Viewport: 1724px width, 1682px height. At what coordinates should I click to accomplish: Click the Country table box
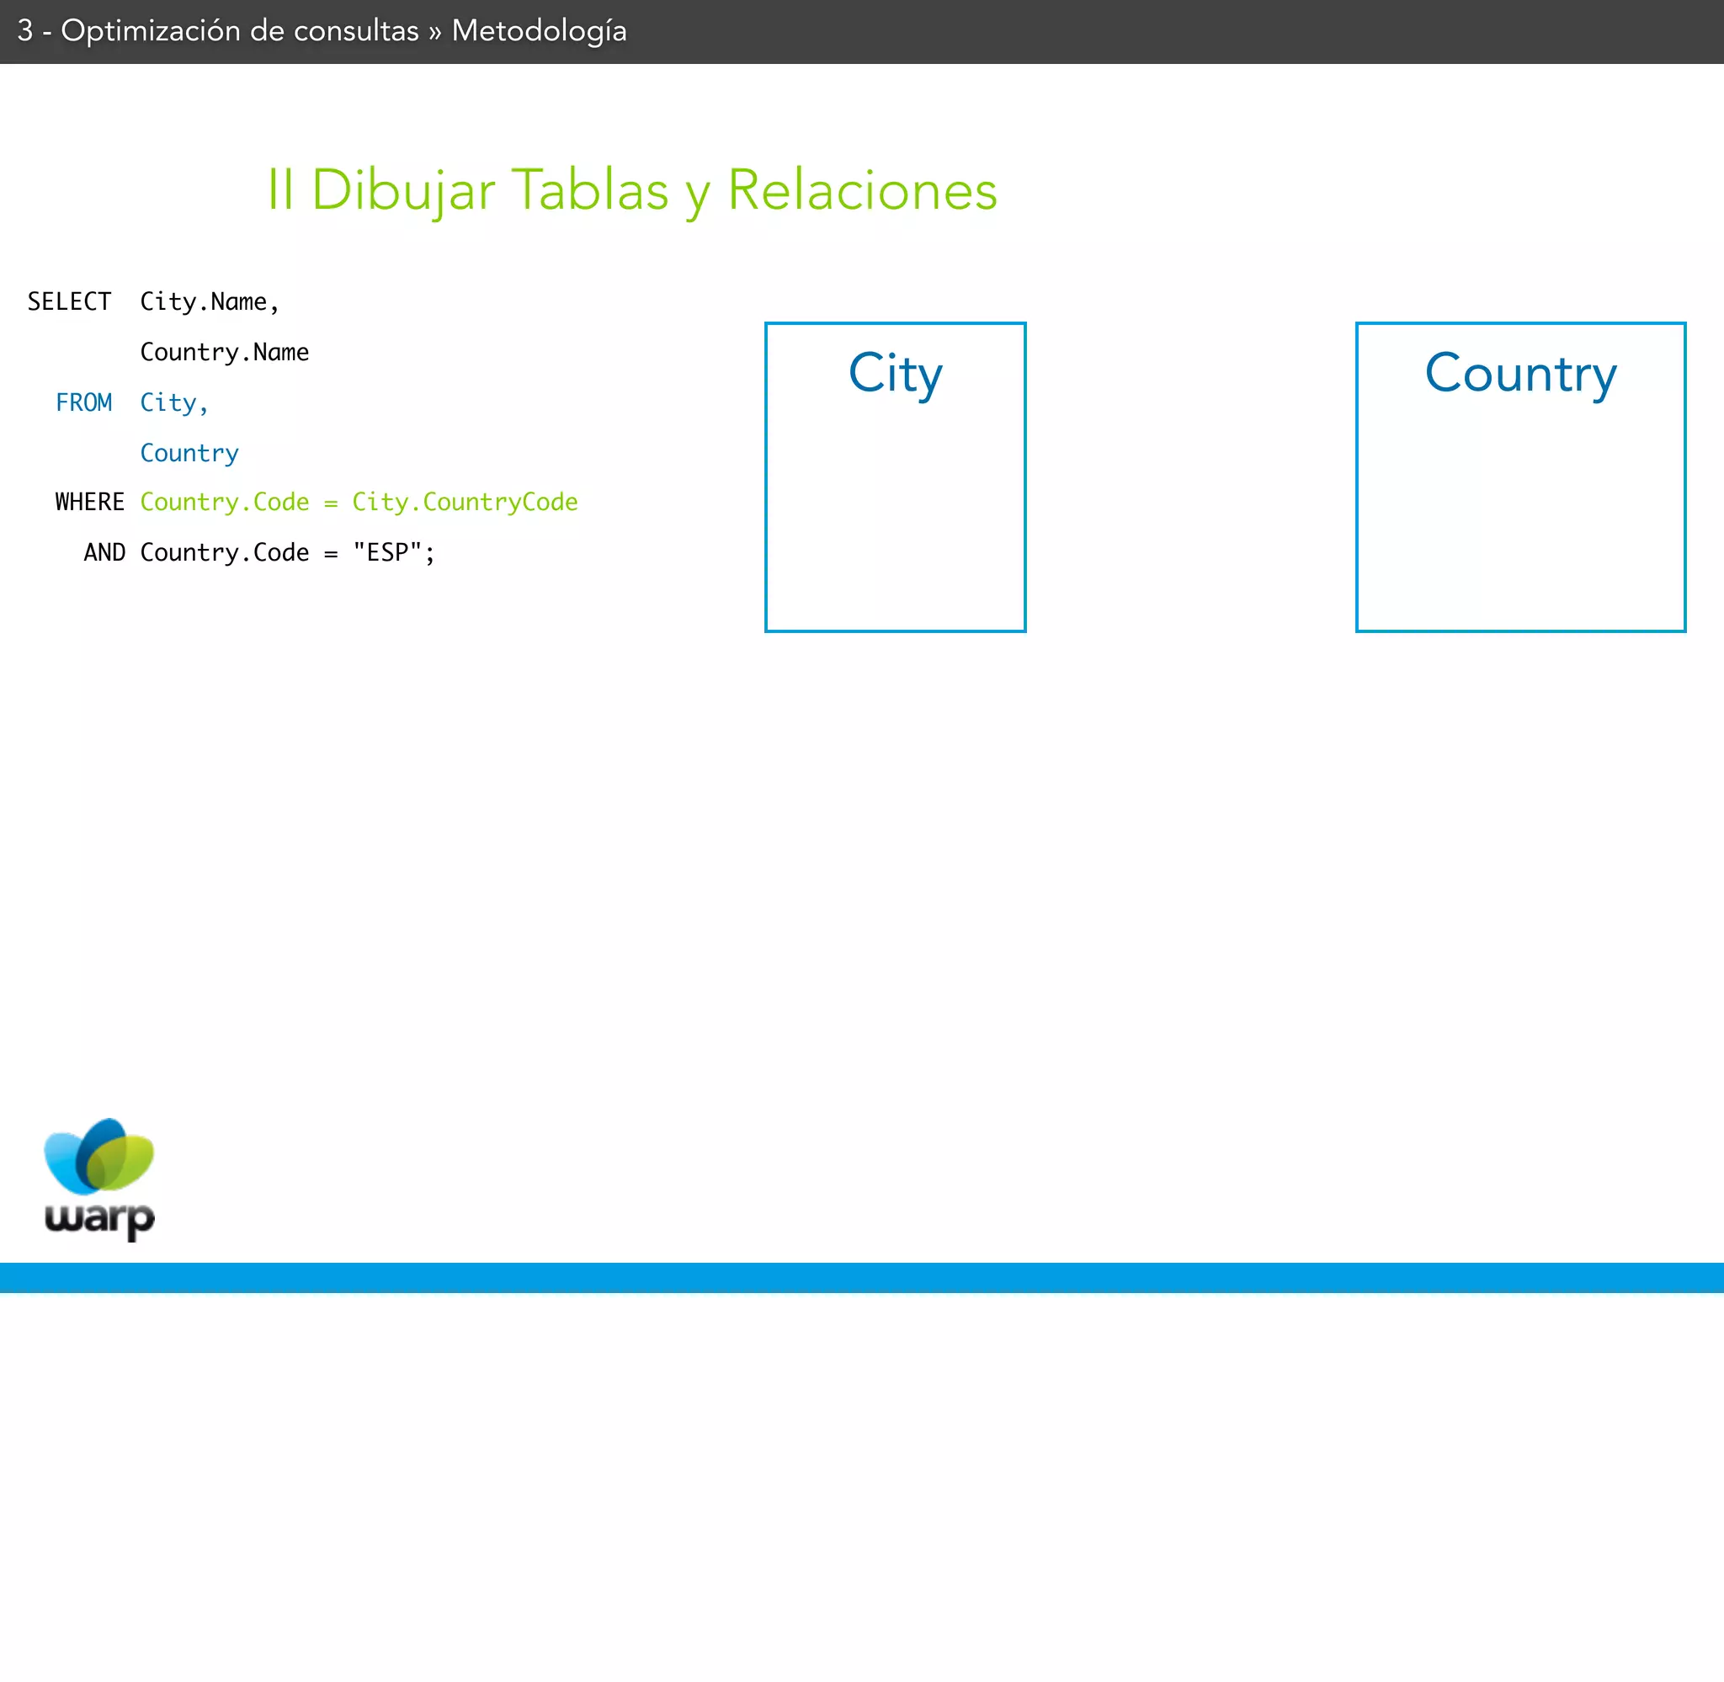[x=1520, y=477]
